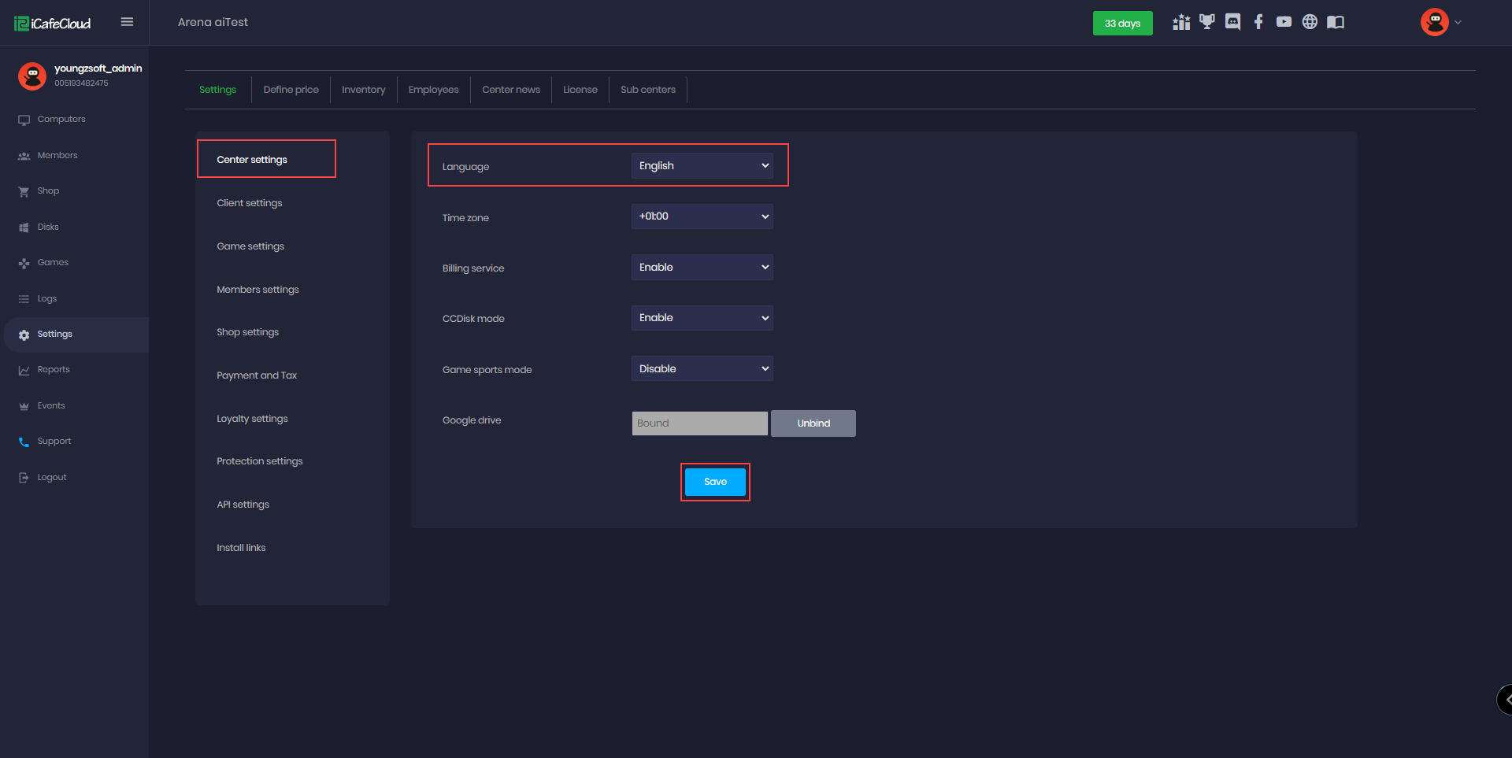Open the Discord chat icon
This screenshot has height=758, width=1512.
pos(1232,22)
